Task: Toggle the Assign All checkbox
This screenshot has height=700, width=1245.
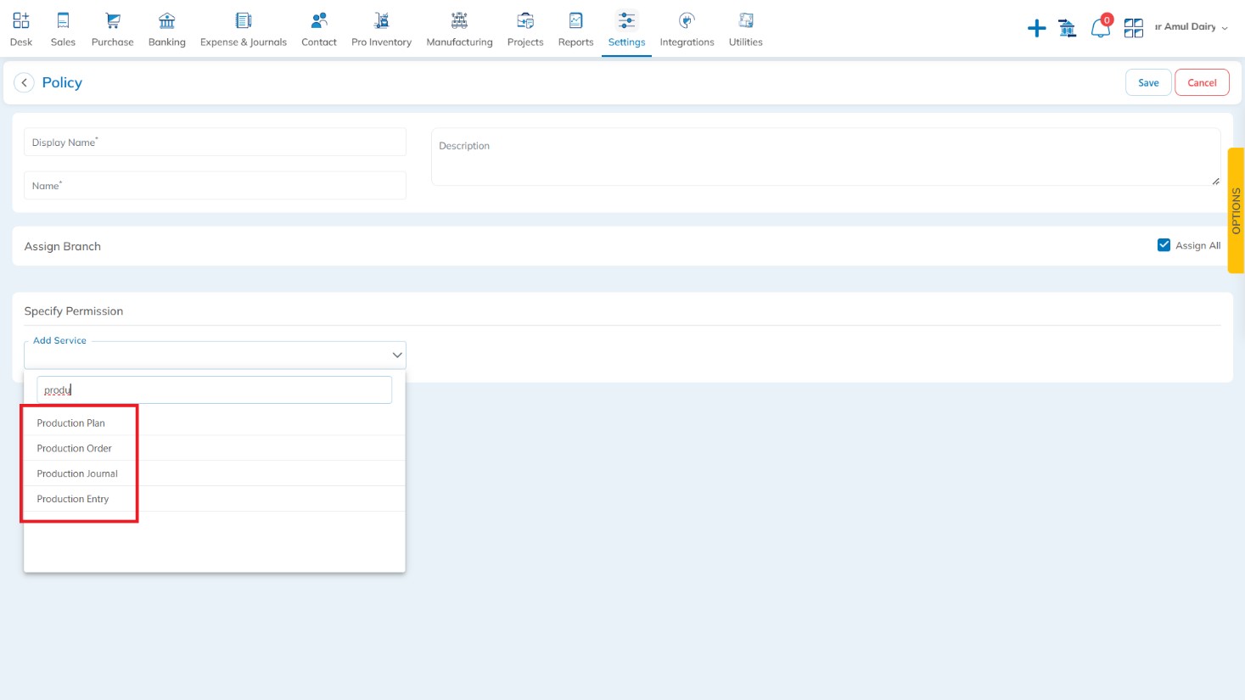Action: [x=1164, y=245]
